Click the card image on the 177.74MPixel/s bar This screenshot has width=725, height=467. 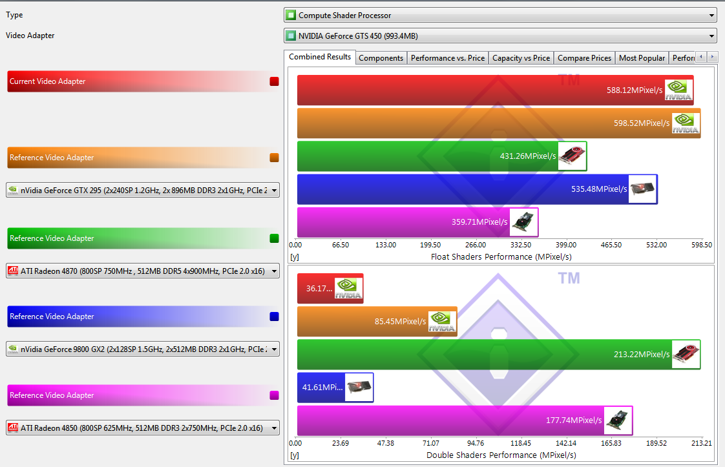click(x=618, y=420)
